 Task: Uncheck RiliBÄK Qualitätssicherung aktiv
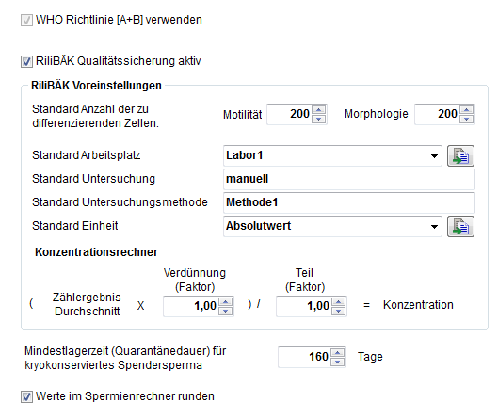26,61
